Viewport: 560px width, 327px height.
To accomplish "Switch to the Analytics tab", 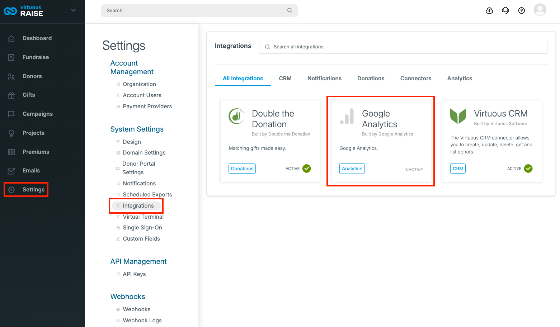I will pos(460,79).
